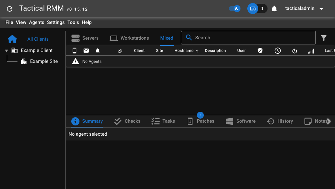Select Example Client in the tree
Viewport: 335px width, 189px height.
coord(37,50)
